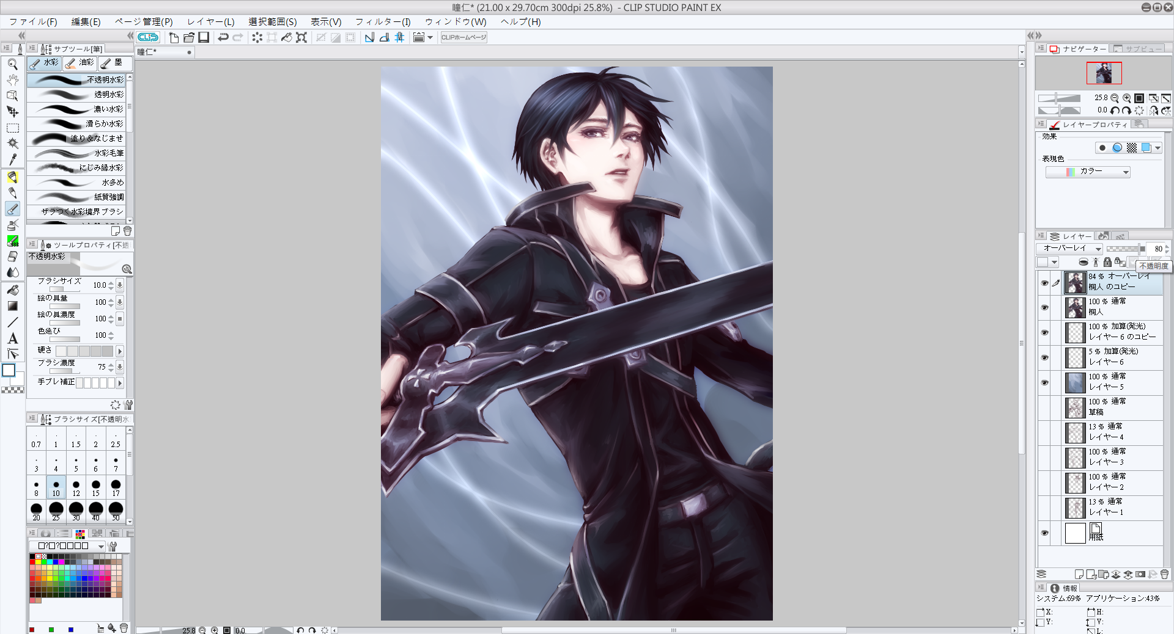This screenshot has width=1174, height=634.
Task: Toggle visibility of 桐人 layer
Action: [x=1044, y=307]
